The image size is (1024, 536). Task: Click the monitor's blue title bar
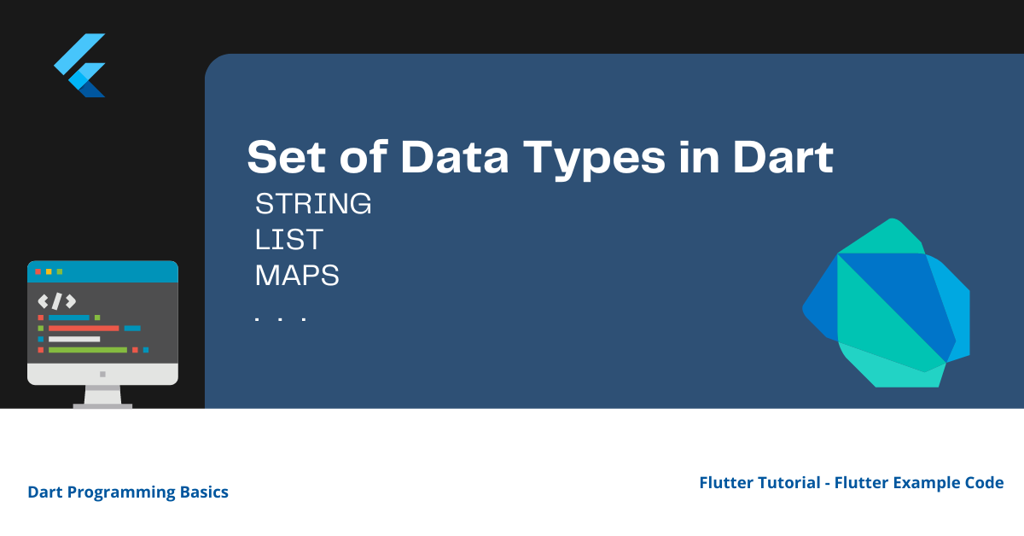(x=102, y=271)
